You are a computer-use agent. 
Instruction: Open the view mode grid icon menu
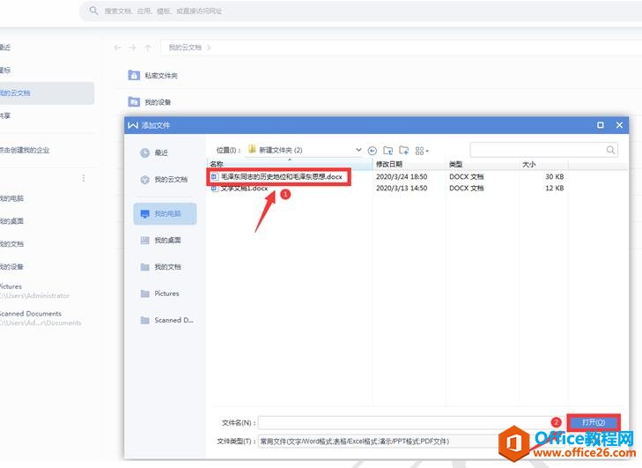pyautogui.click(x=422, y=151)
